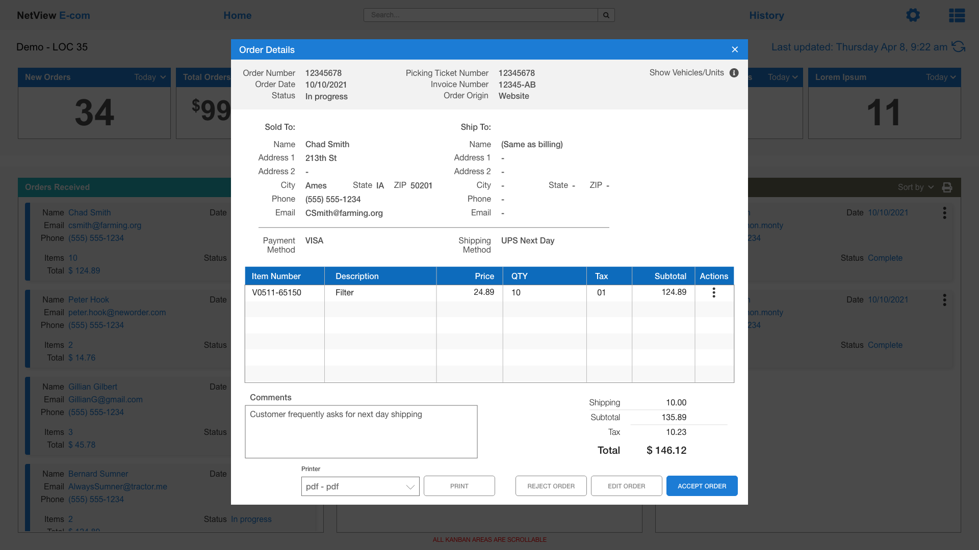Expand Today dropdown left of Lorem Ipsum card
The image size is (979, 550).
783,77
